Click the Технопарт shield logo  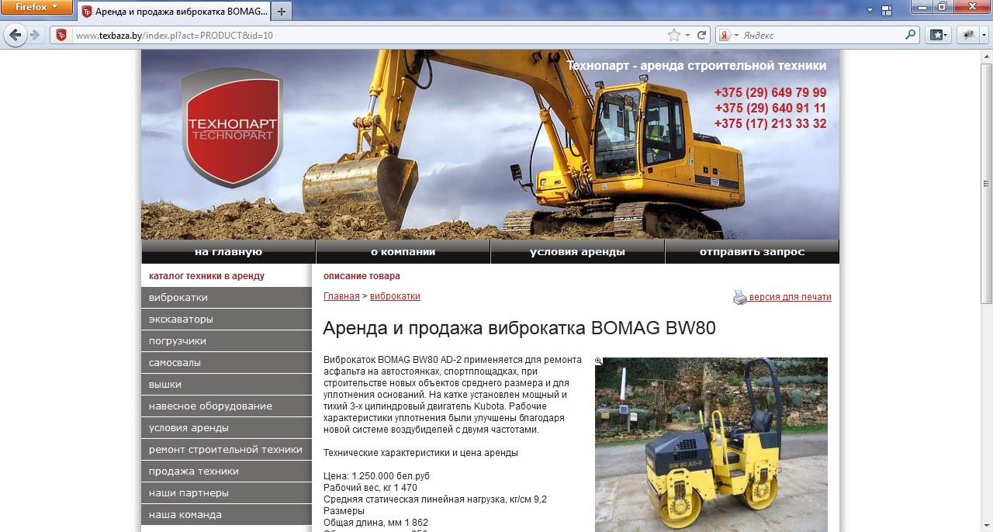coord(232,128)
